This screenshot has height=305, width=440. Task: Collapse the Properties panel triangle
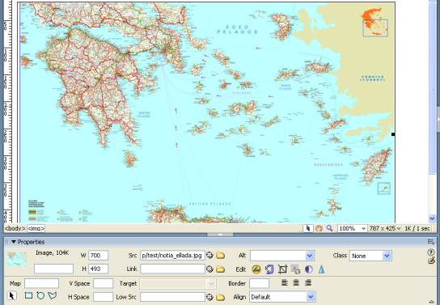(14, 242)
